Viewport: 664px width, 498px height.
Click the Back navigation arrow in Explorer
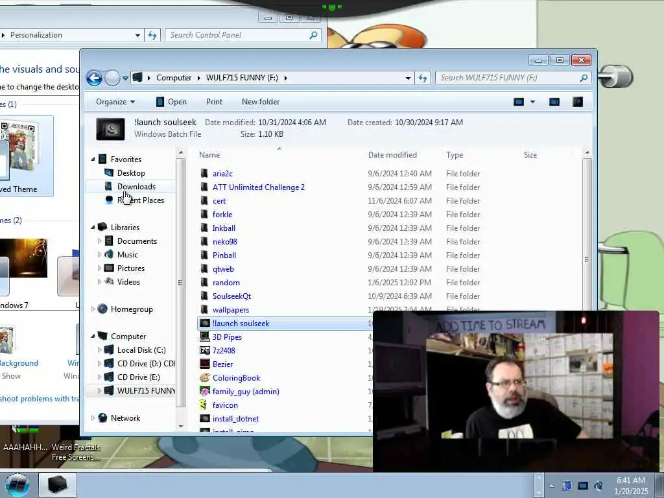[94, 78]
